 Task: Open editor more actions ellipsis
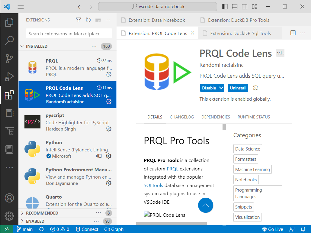[303, 33]
